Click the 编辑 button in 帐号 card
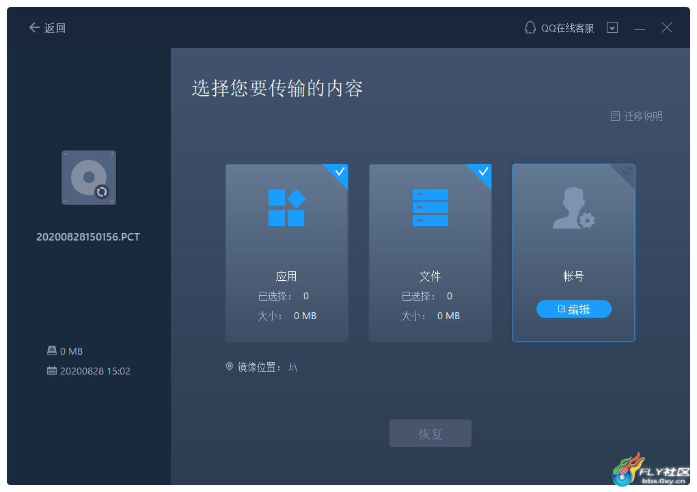 [574, 309]
